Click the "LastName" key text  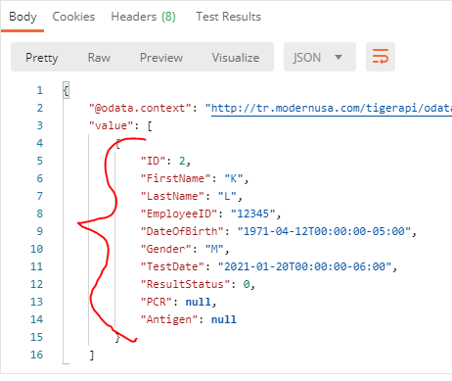[172, 196]
